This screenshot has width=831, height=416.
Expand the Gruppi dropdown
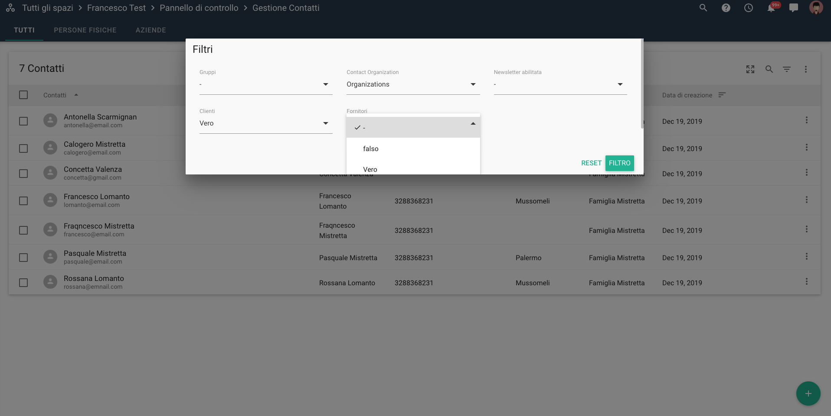point(265,84)
